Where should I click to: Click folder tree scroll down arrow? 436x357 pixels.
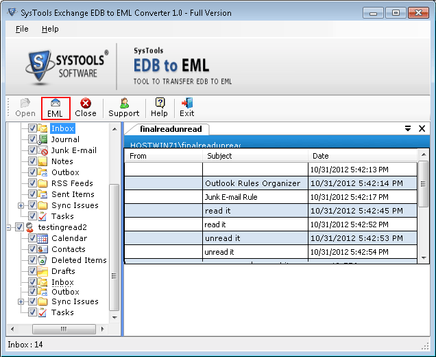click(114, 317)
